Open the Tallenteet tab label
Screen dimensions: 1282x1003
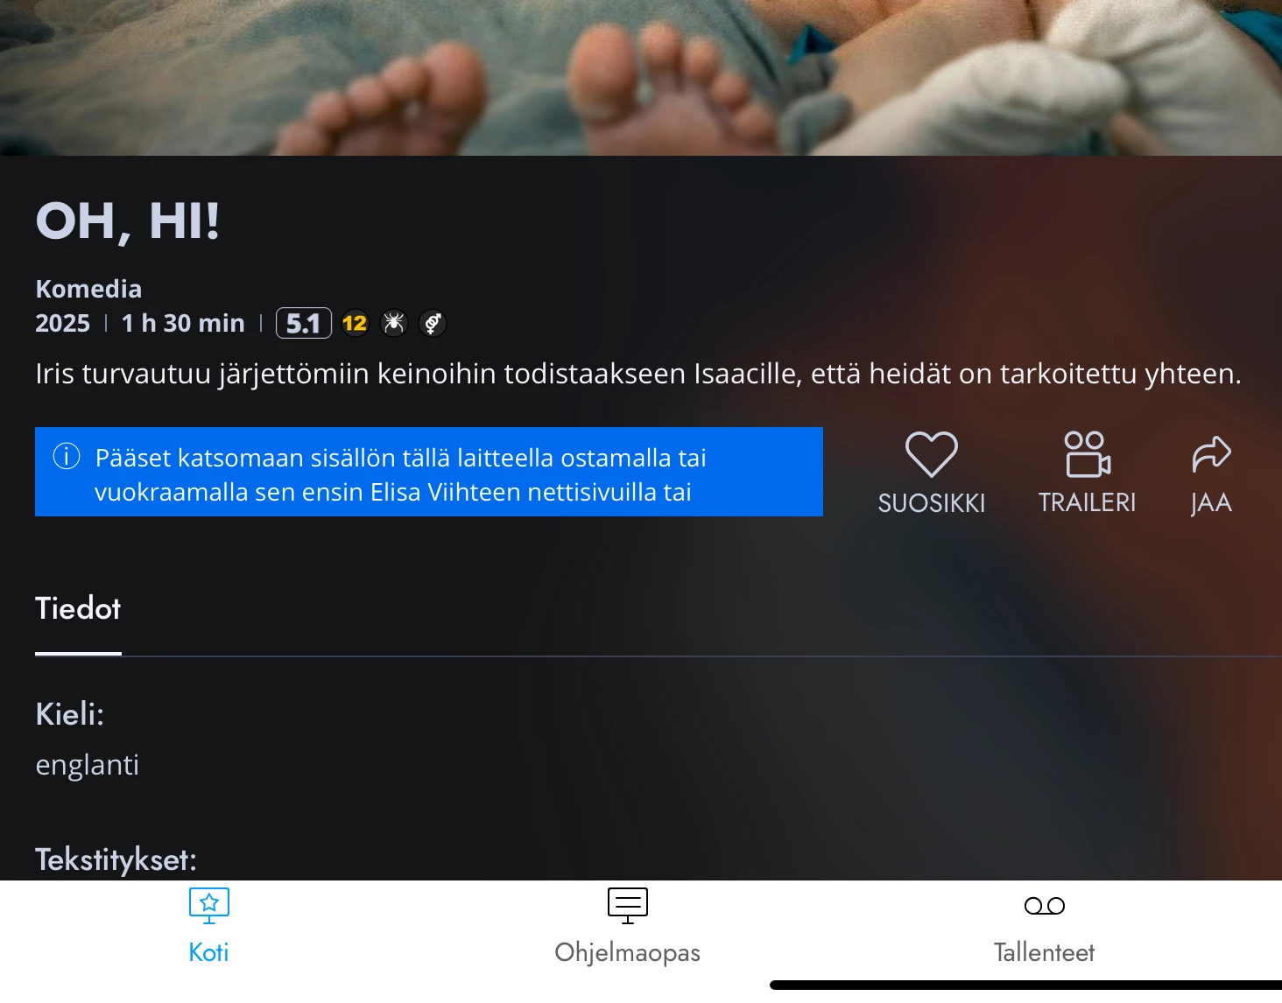[x=1045, y=952]
